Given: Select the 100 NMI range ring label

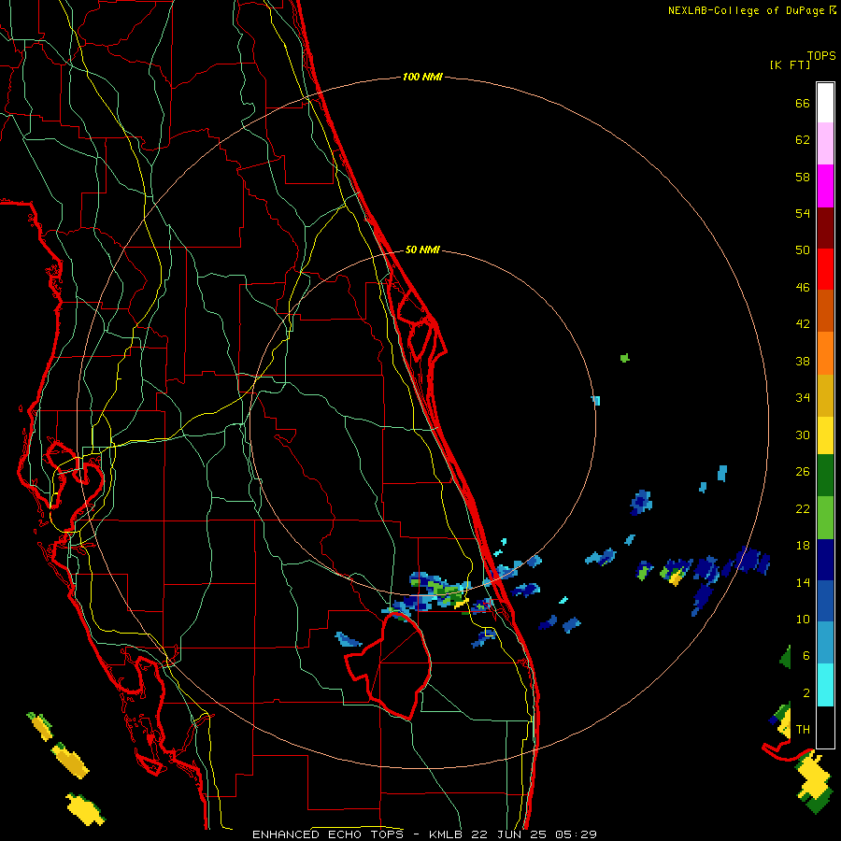Looking at the screenshot, I should pyautogui.click(x=422, y=78).
